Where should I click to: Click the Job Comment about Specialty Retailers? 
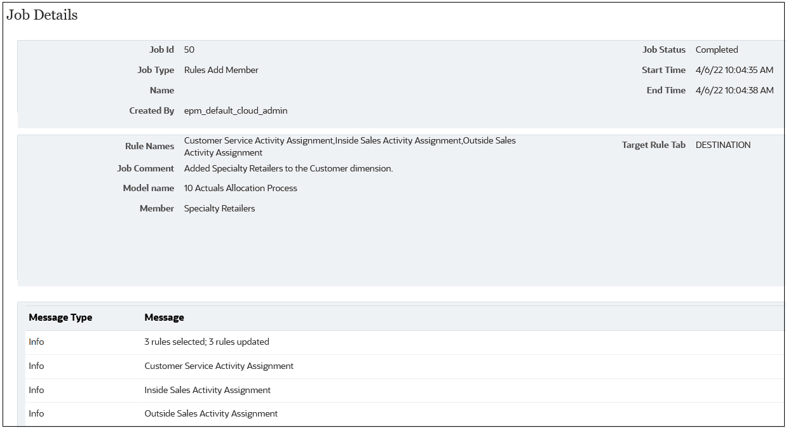pos(288,168)
